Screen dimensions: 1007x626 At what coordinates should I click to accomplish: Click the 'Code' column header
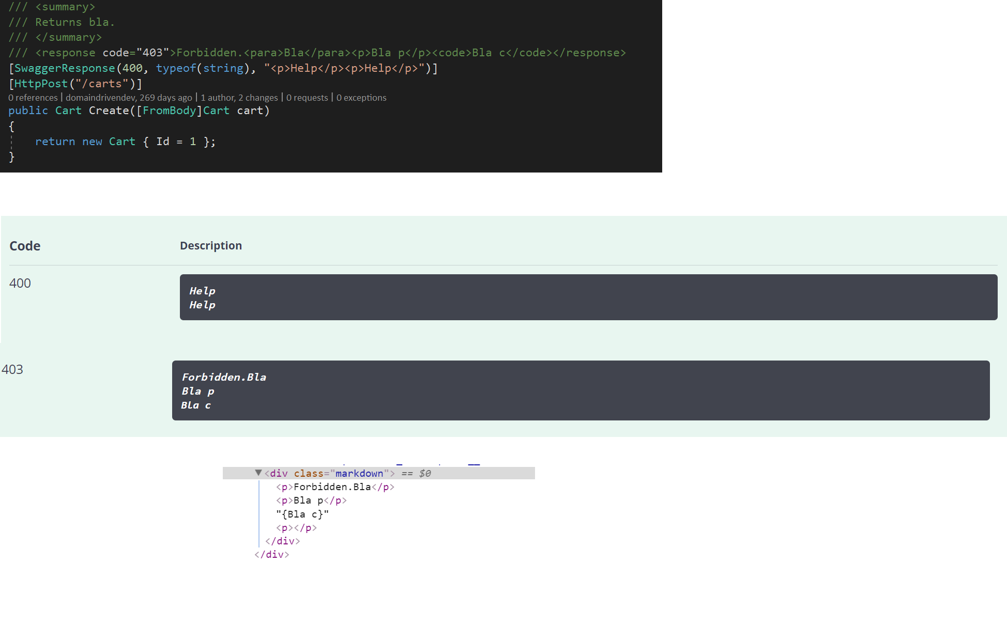(25, 246)
